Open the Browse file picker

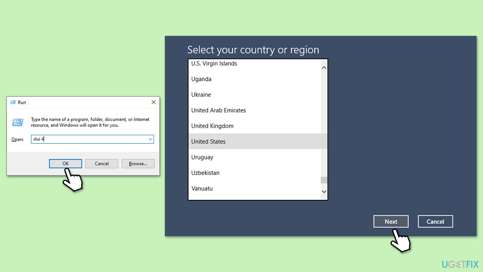(x=138, y=164)
